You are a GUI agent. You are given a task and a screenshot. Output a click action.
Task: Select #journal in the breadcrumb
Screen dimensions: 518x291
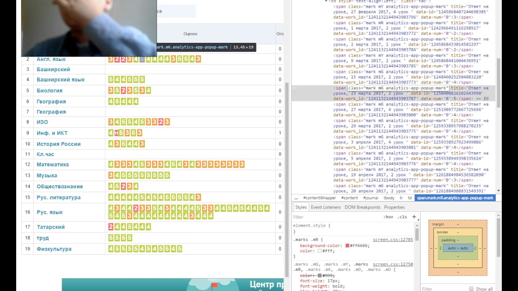tap(370, 198)
